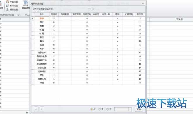Image resolution: width=193 pixels, height=114 pixels.
Task: Click the 周课时 value 8 for 语文
Action: [54, 22]
